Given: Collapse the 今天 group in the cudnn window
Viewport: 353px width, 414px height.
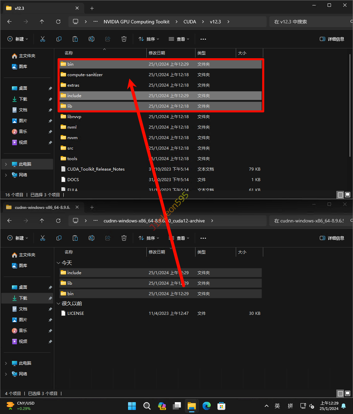Looking at the screenshot, I should click(58, 263).
